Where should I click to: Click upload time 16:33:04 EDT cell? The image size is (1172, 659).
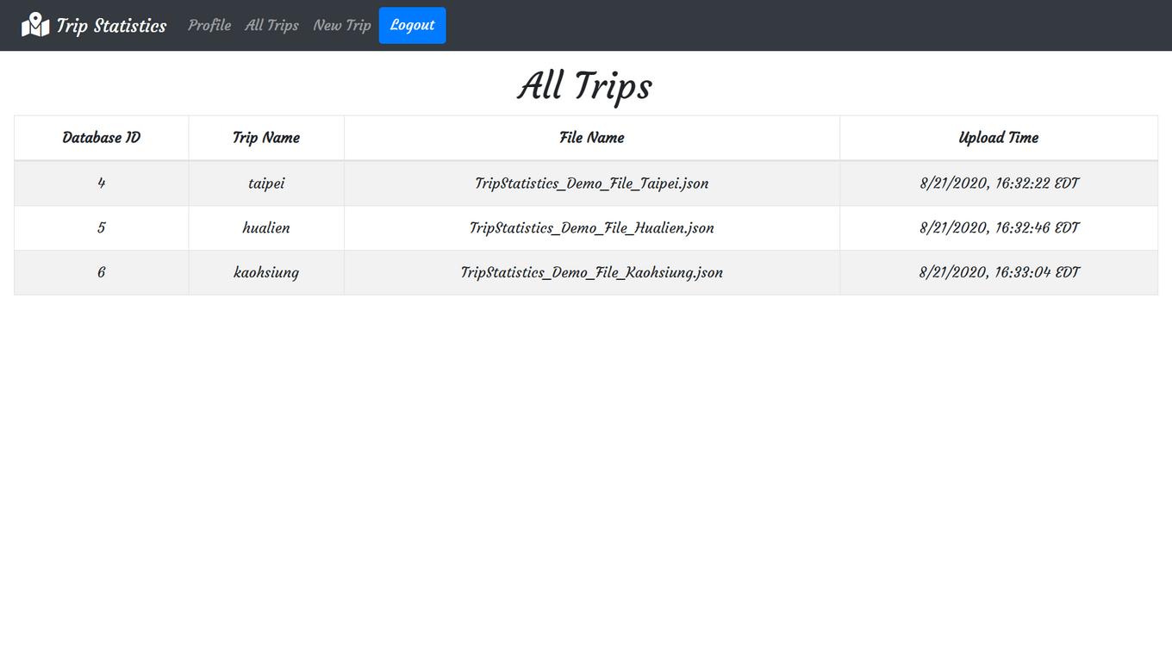tap(999, 273)
